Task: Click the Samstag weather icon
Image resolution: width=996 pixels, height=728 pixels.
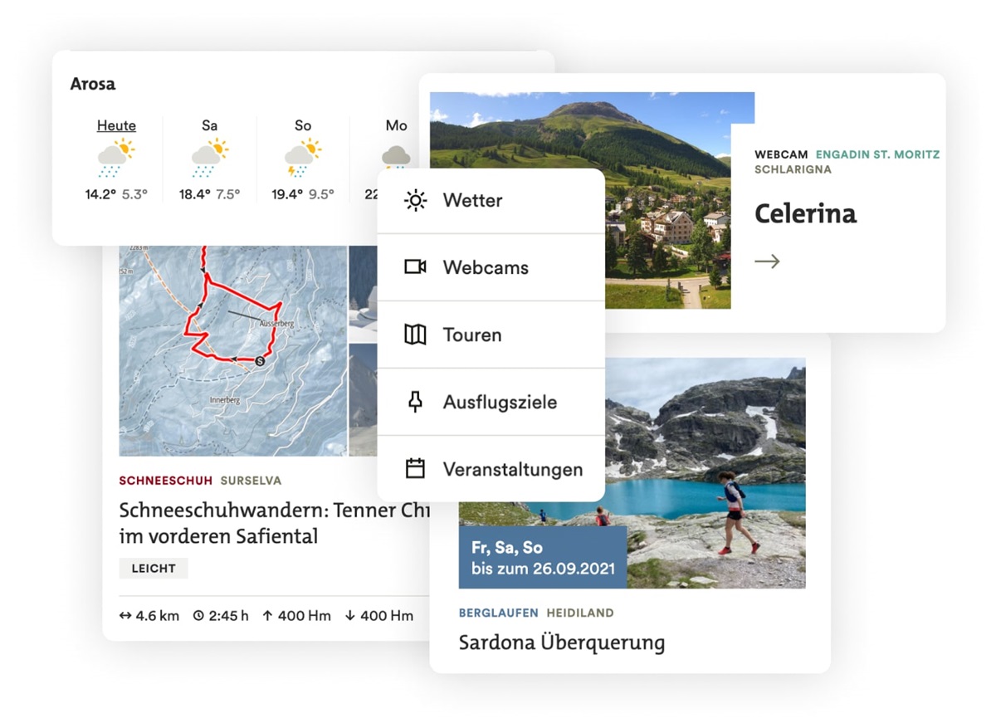Action: pos(209,157)
